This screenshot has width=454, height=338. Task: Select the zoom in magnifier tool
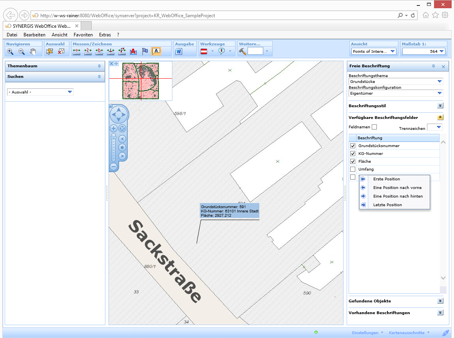[10, 51]
